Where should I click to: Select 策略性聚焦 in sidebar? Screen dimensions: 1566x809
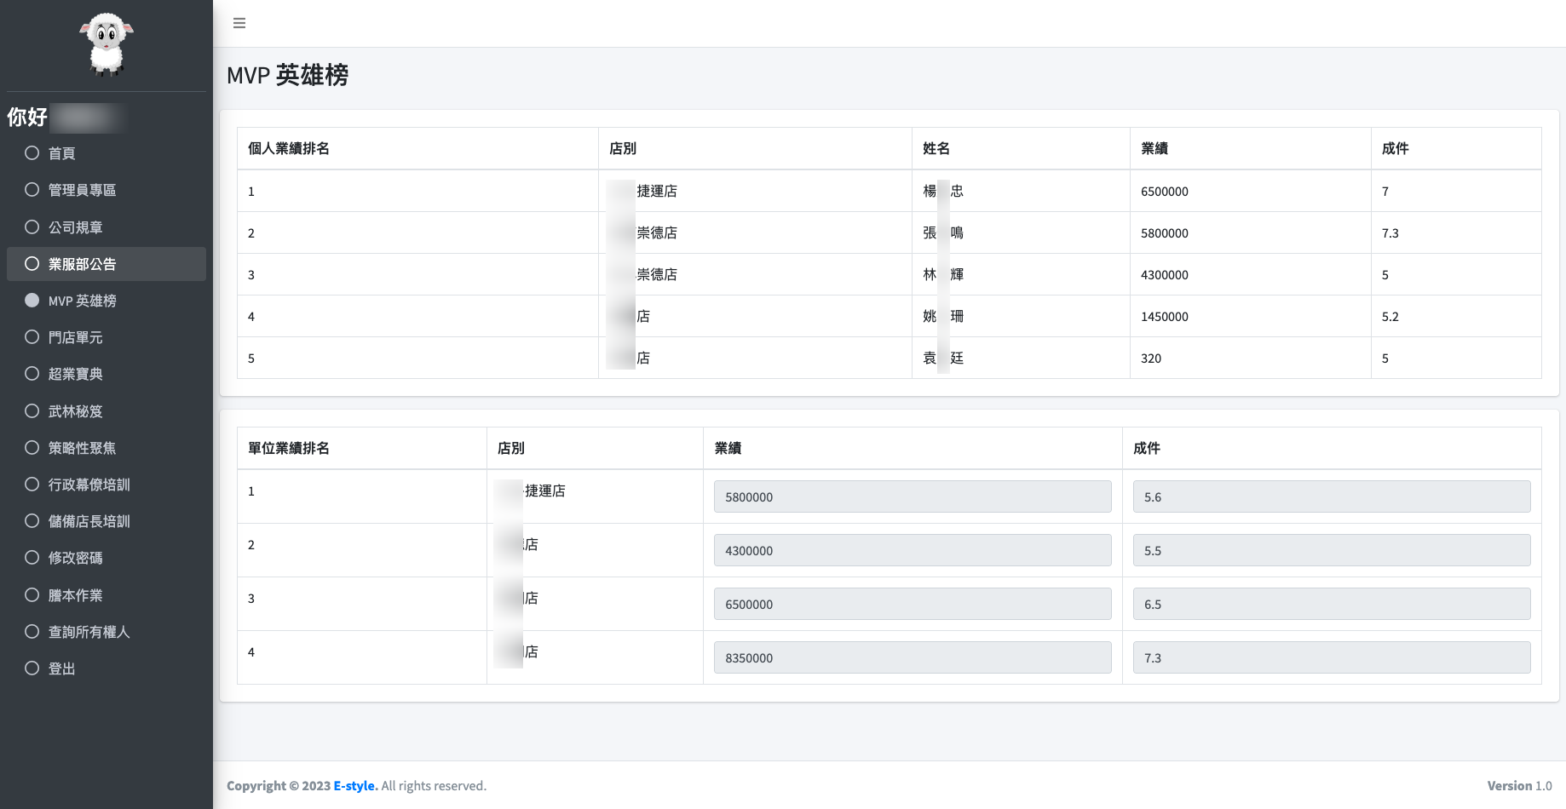pos(82,448)
